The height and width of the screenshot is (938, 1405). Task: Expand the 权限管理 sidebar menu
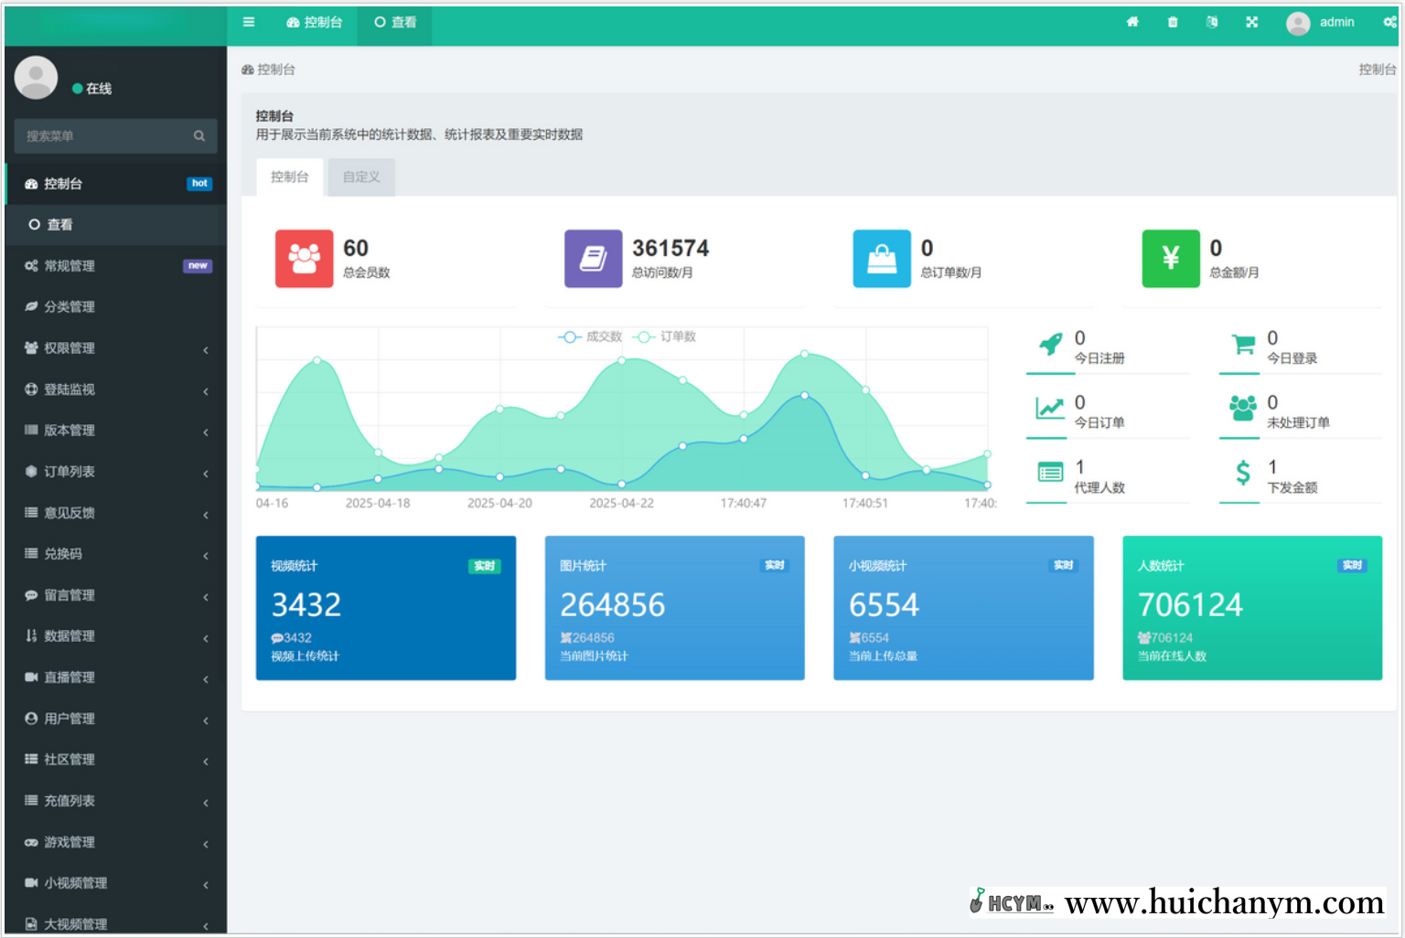pyautogui.click(x=115, y=348)
